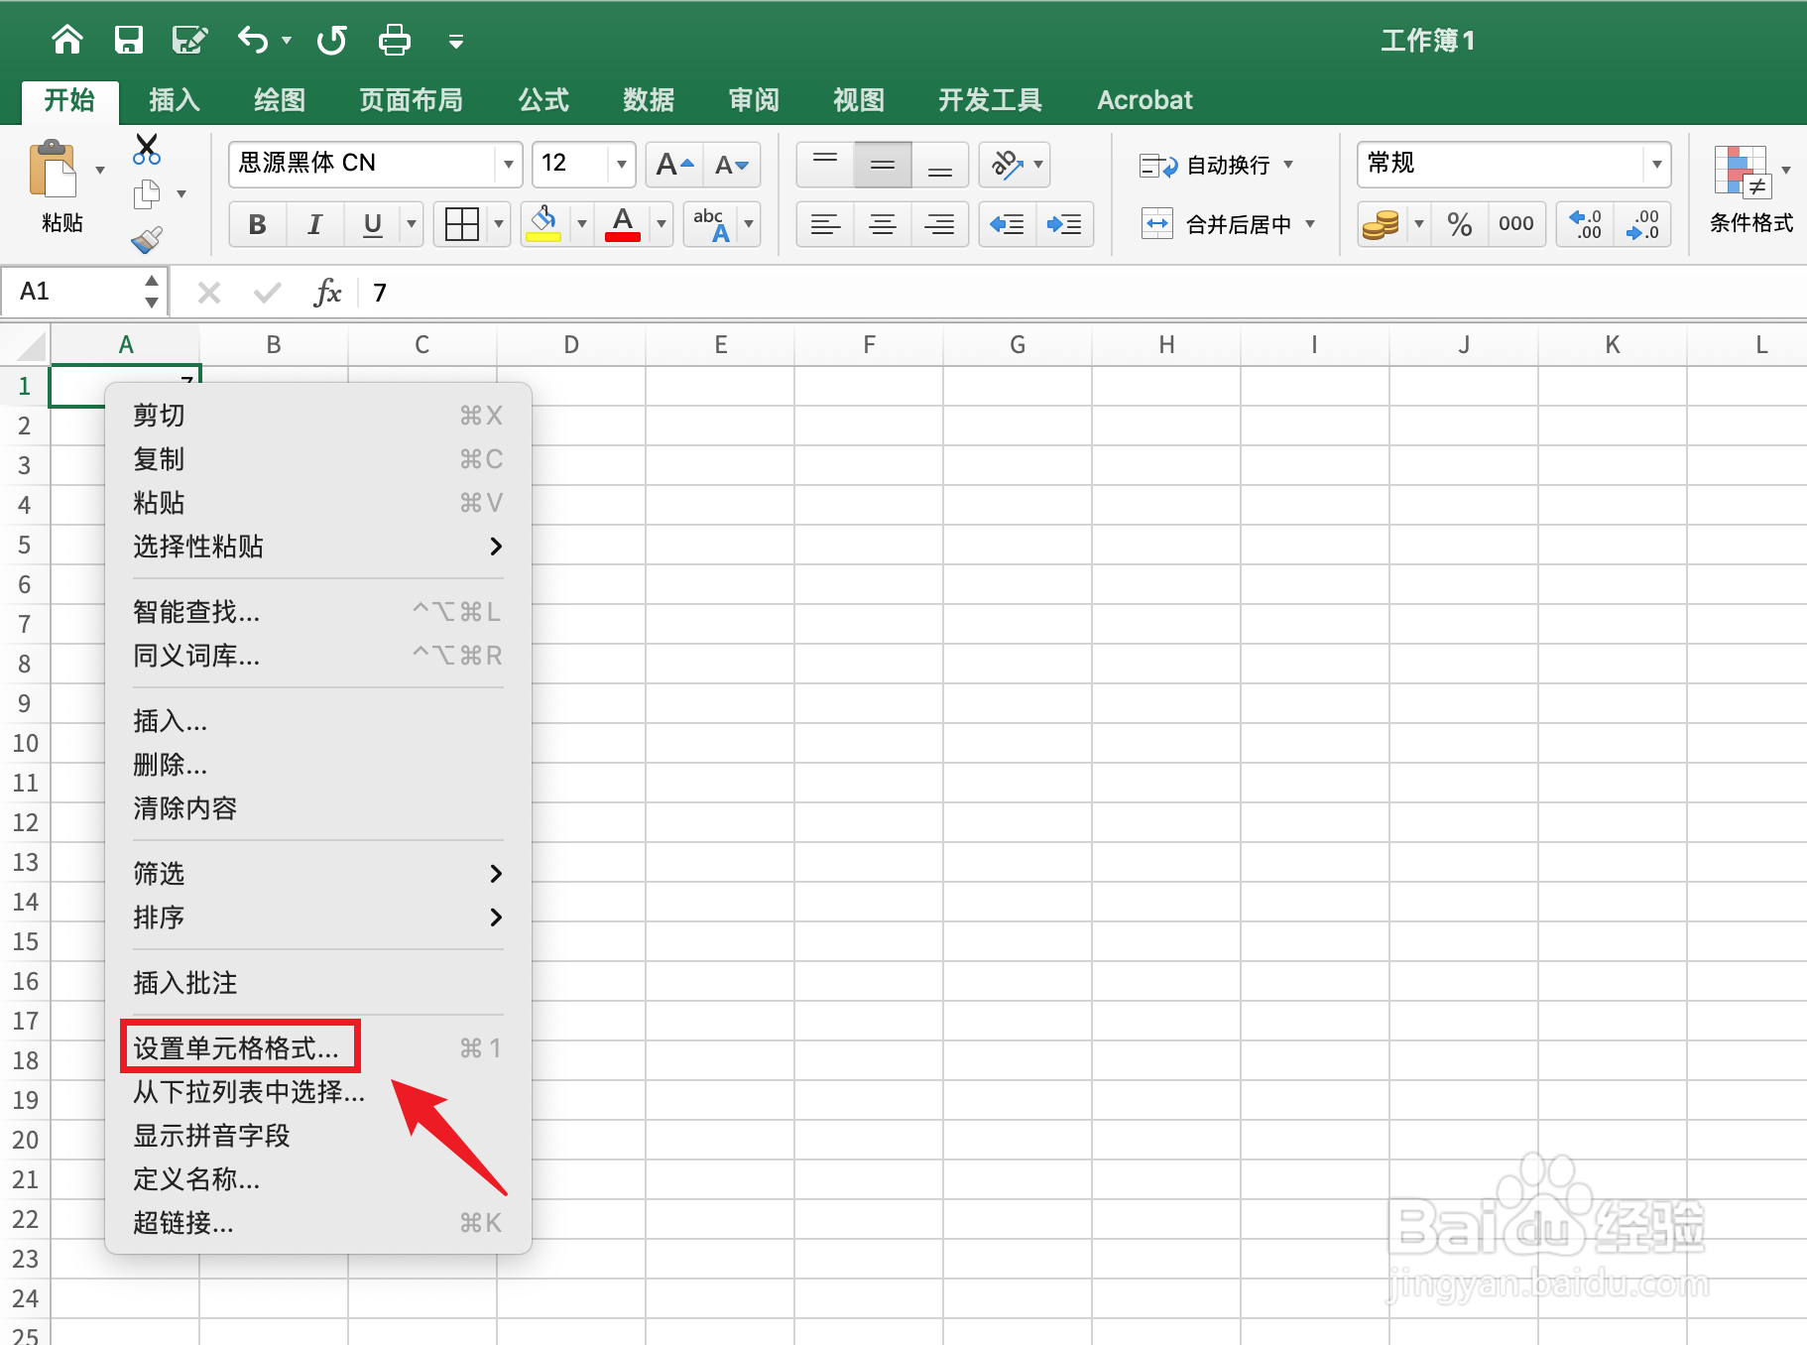The width and height of the screenshot is (1807, 1345).
Task: Decrease indent
Action: pos(1008,224)
